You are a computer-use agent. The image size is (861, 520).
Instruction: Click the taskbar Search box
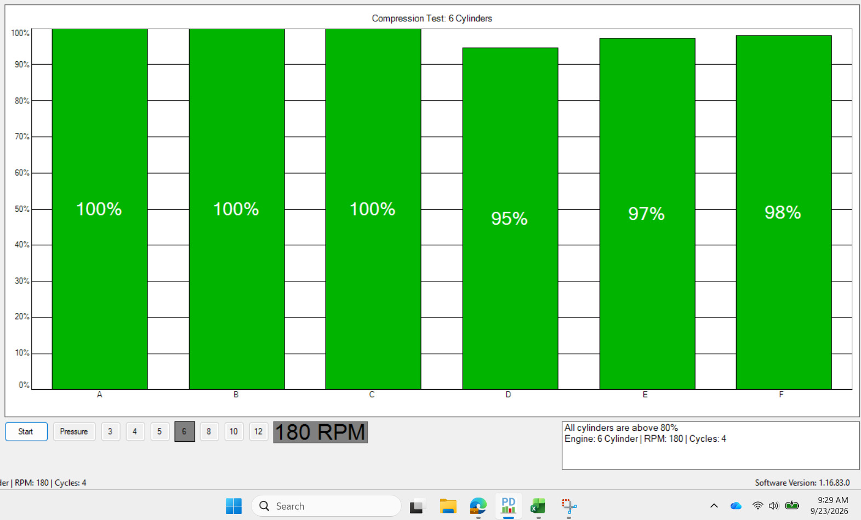pos(326,506)
